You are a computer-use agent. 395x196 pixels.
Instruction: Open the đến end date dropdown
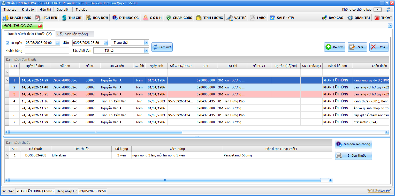pos(105,43)
